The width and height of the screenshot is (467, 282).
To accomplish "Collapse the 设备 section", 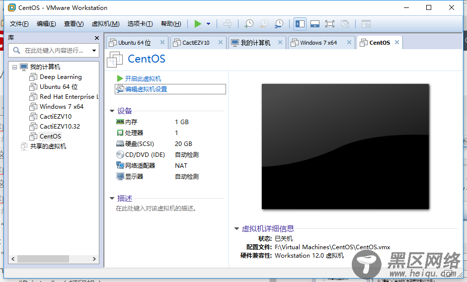I will click(112, 111).
